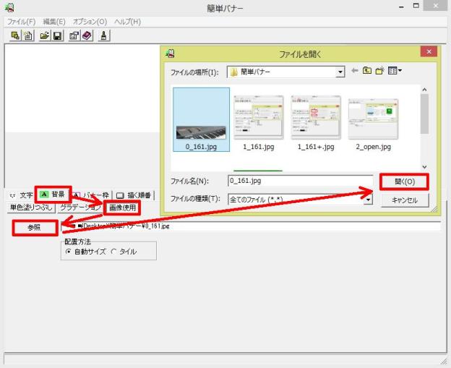Go up one folder level icon

[366, 71]
